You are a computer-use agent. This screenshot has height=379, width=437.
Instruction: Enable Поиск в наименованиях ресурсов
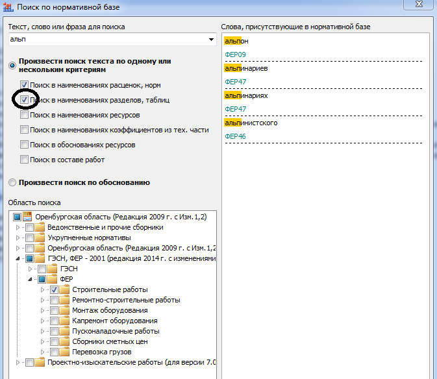click(24, 114)
